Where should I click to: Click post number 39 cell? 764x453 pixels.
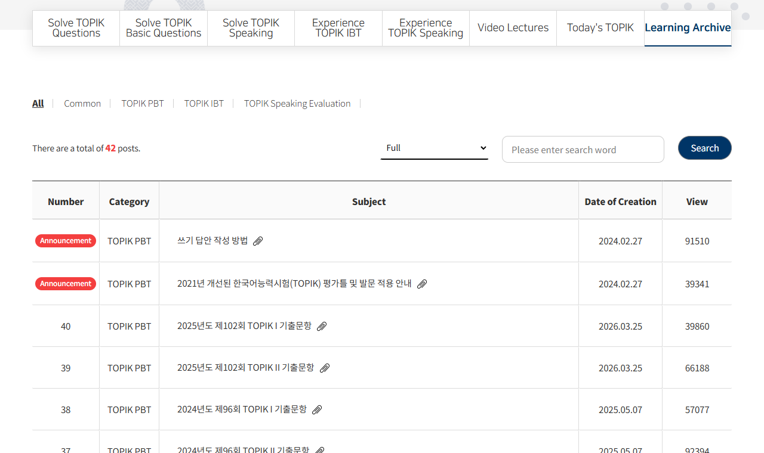pyautogui.click(x=66, y=368)
